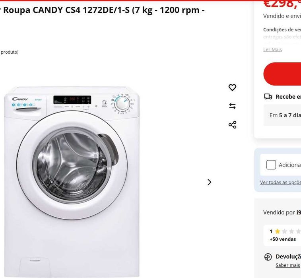Click the delivery truck icon

(268, 97)
